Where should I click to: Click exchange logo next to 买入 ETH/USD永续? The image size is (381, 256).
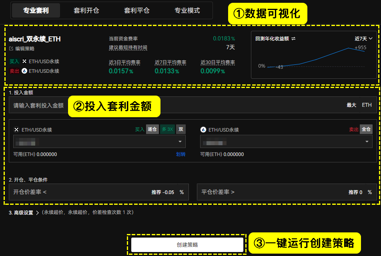[24, 62]
